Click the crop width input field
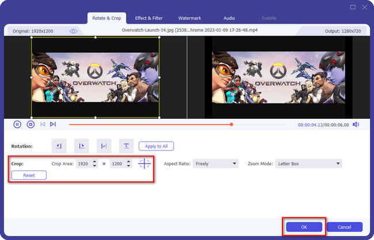Image resolution: width=374 pixels, height=240 pixels. pyautogui.click(x=84, y=164)
